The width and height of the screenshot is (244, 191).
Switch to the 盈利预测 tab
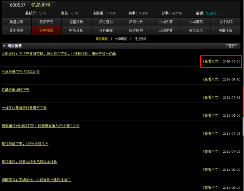(x=16, y=30)
